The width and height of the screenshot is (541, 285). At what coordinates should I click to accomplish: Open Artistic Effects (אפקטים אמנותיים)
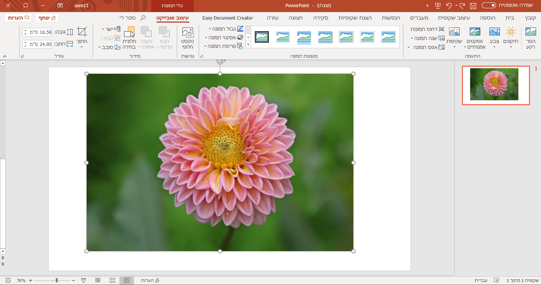click(x=475, y=38)
